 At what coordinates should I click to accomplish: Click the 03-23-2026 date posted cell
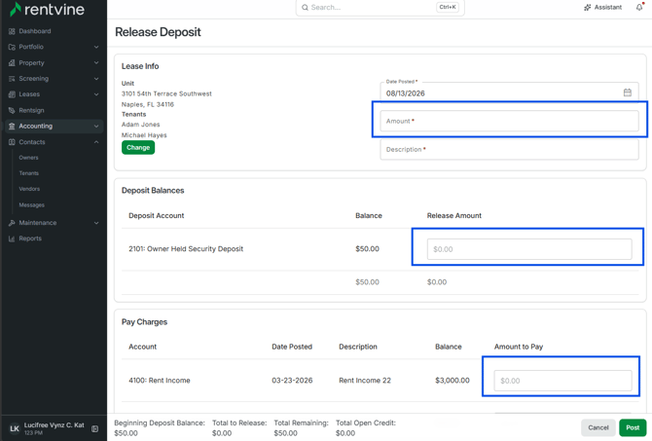[292, 381]
